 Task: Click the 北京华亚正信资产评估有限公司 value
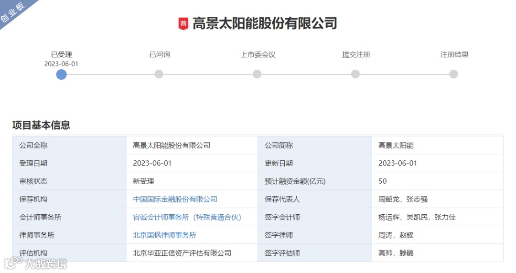(182, 253)
